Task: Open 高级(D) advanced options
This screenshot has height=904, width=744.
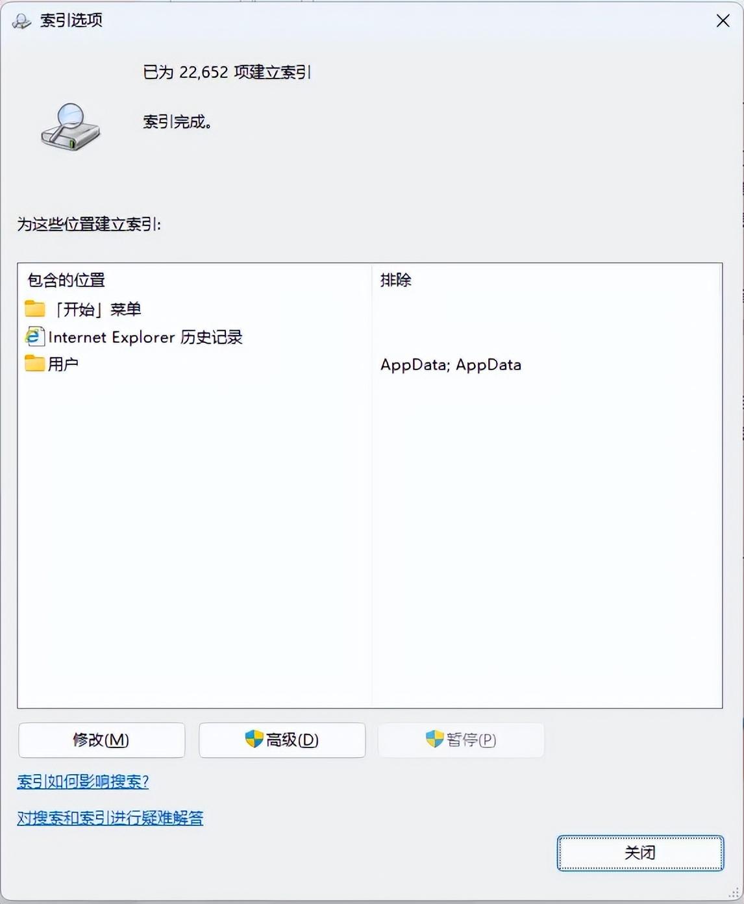Action: 282,740
